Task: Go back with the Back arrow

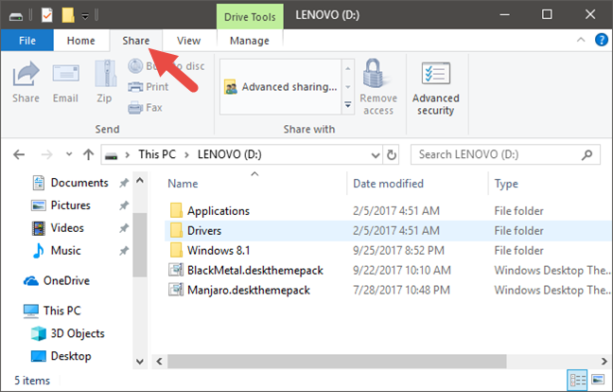Action: pos(19,154)
